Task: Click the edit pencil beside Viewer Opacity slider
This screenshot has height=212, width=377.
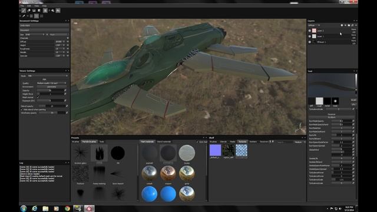Action: (x=65, y=90)
